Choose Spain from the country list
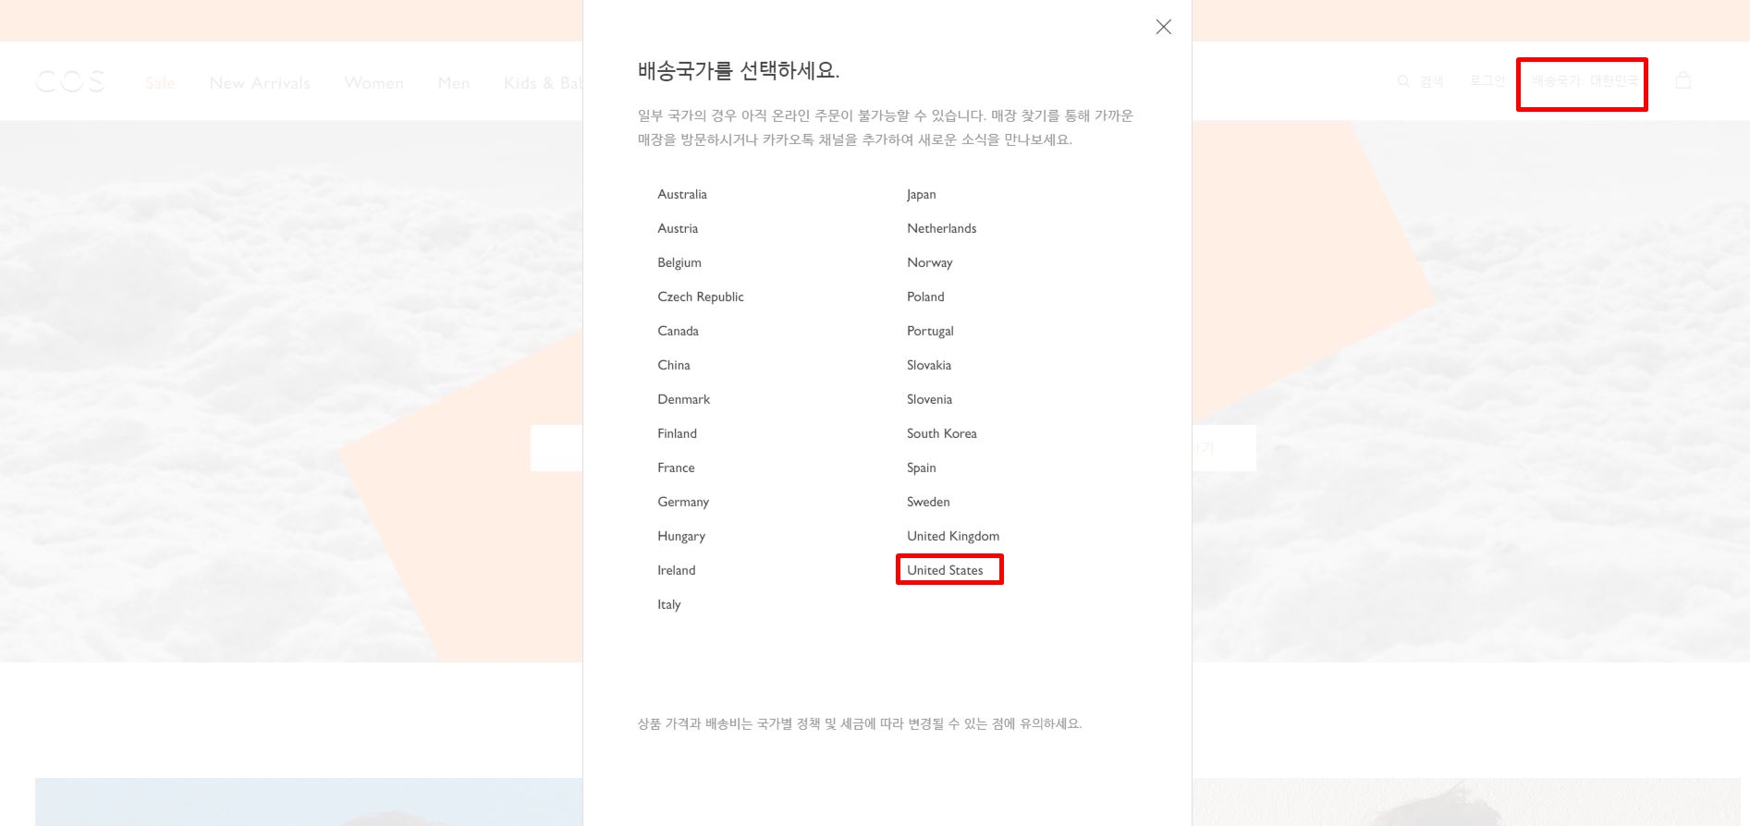The width and height of the screenshot is (1750, 826). pyautogui.click(x=922, y=468)
